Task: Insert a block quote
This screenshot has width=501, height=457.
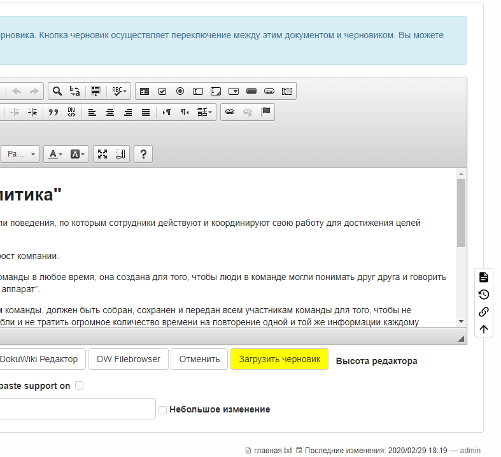Action: click(53, 112)
